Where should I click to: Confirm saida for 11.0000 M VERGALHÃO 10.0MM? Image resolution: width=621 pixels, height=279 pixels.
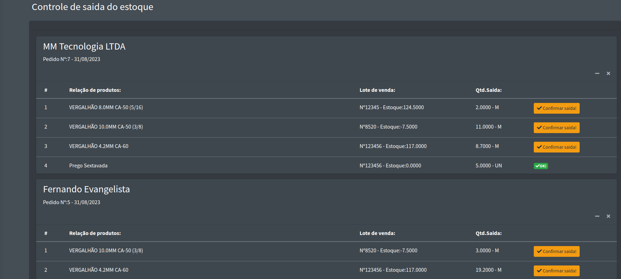(556, 128)
